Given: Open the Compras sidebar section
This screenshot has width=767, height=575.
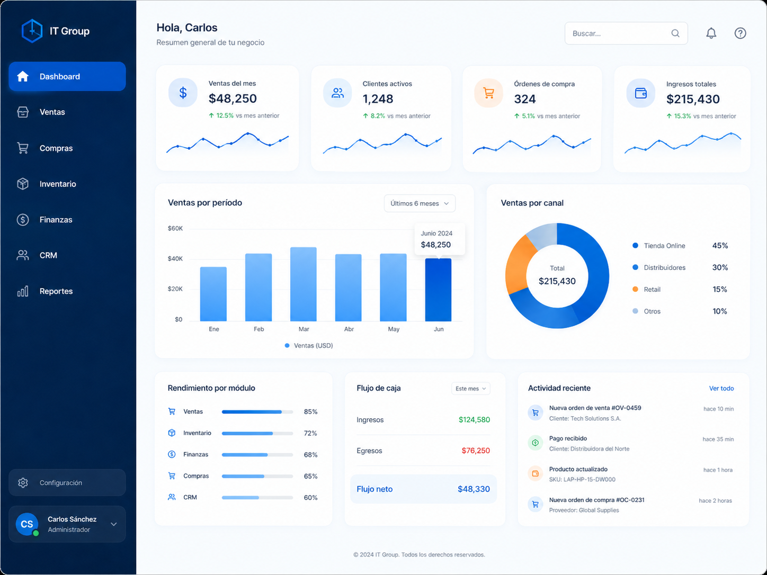Looking at the screenshot, I should 67,148.
